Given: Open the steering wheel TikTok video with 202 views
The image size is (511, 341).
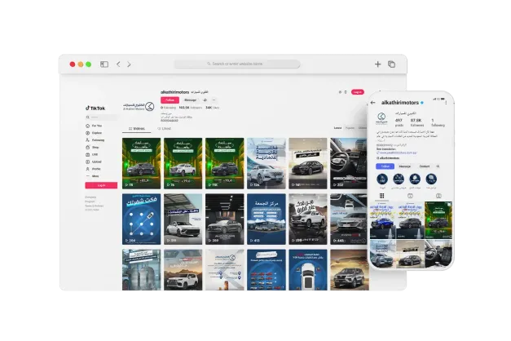Looking at the screenshot, I should click(x=349, y=163).
